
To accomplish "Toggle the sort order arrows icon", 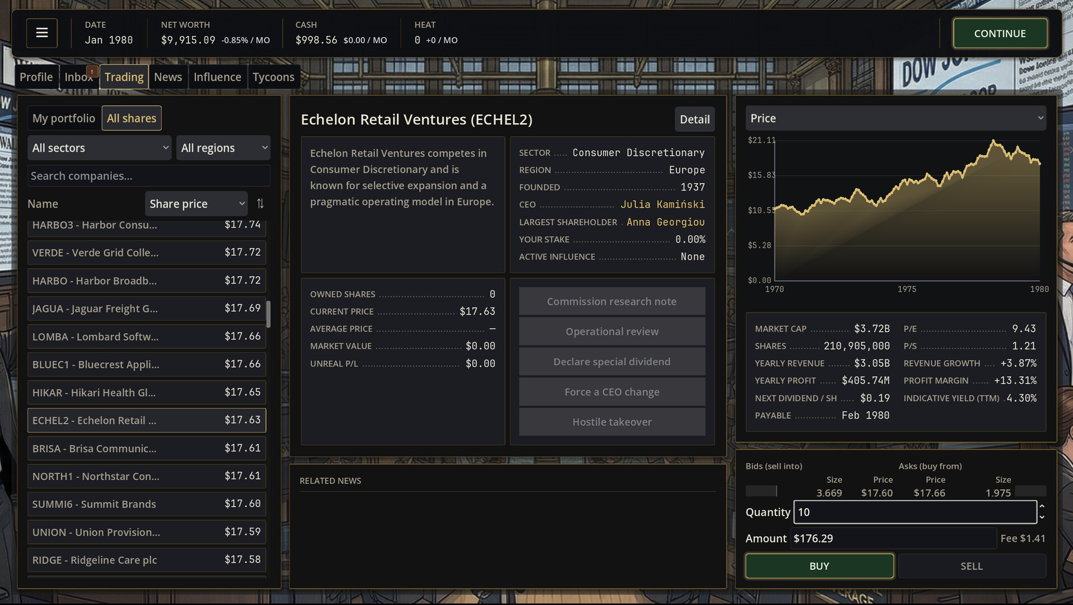I will (x=260, y=204).
